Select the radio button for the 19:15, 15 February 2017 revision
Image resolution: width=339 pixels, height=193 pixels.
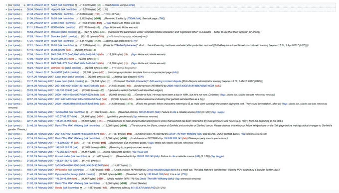[x=21, y=188]
